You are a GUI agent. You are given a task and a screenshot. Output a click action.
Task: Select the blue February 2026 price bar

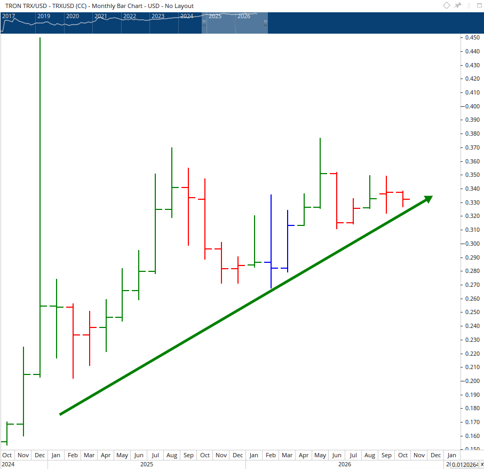tap(271, 241)
